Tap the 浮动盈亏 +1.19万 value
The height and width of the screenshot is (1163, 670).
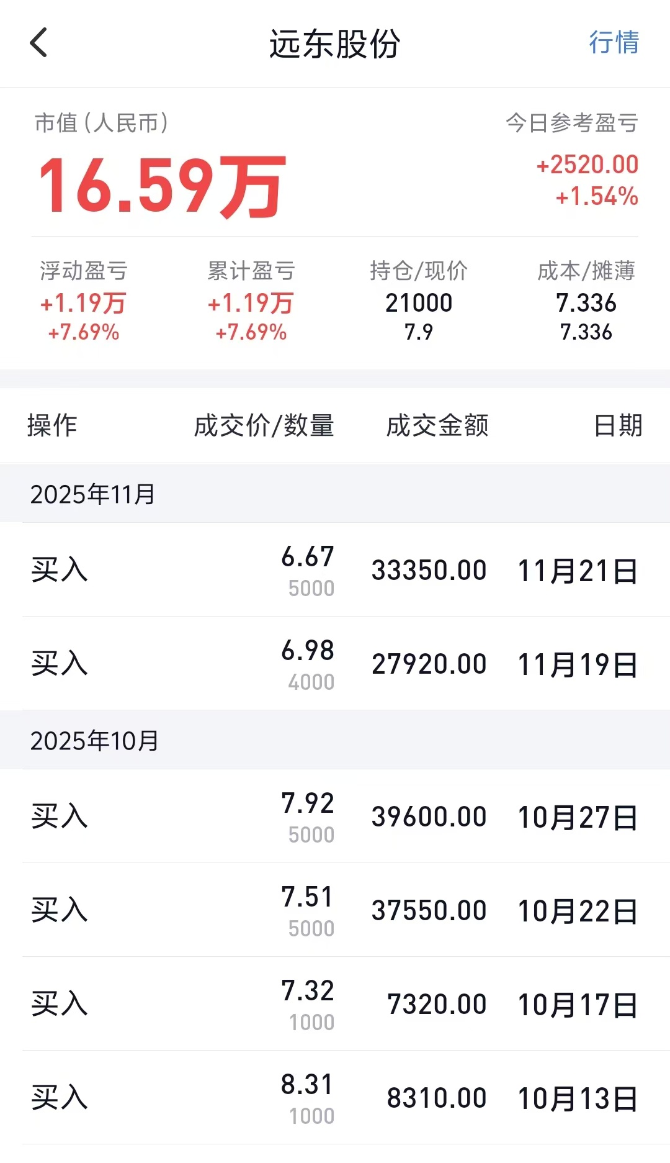pos(83,303)
